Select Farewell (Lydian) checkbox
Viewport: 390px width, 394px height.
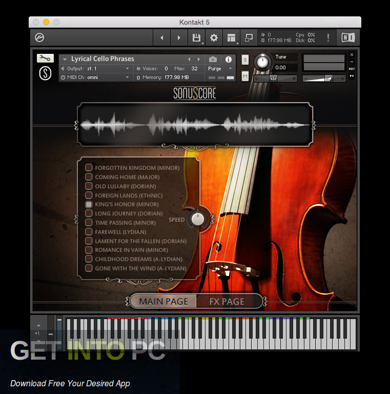[89, 231]
